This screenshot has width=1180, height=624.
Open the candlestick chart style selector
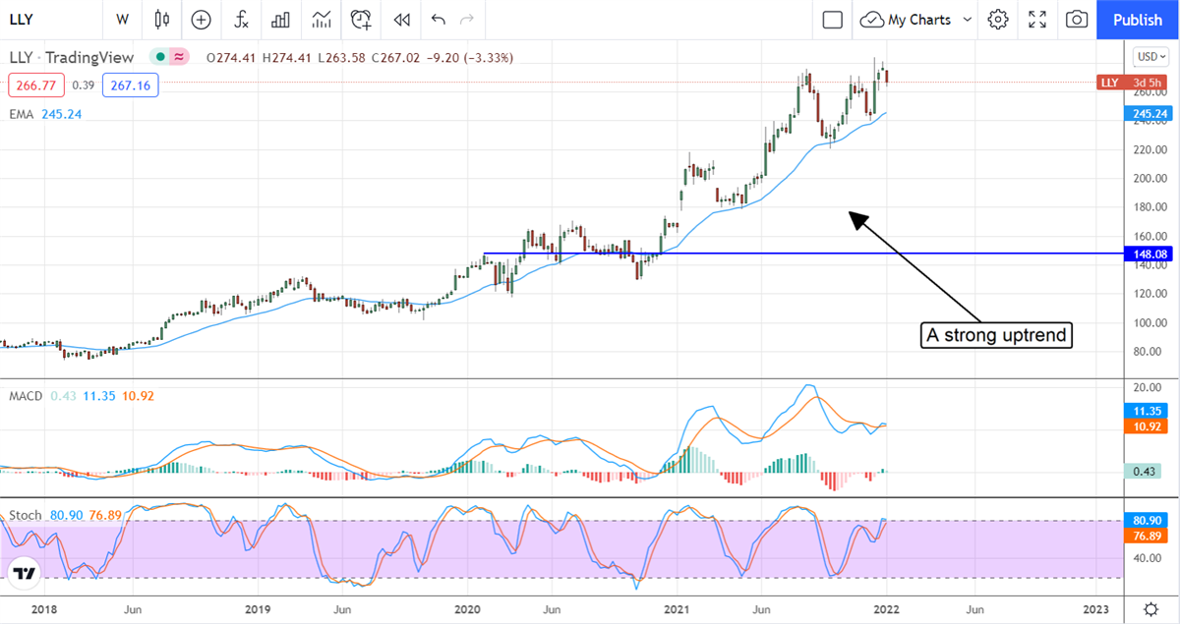[x=162, y=19]
